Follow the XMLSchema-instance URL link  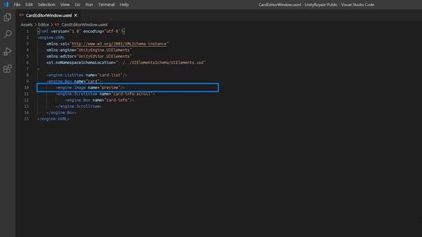point(119,44)
